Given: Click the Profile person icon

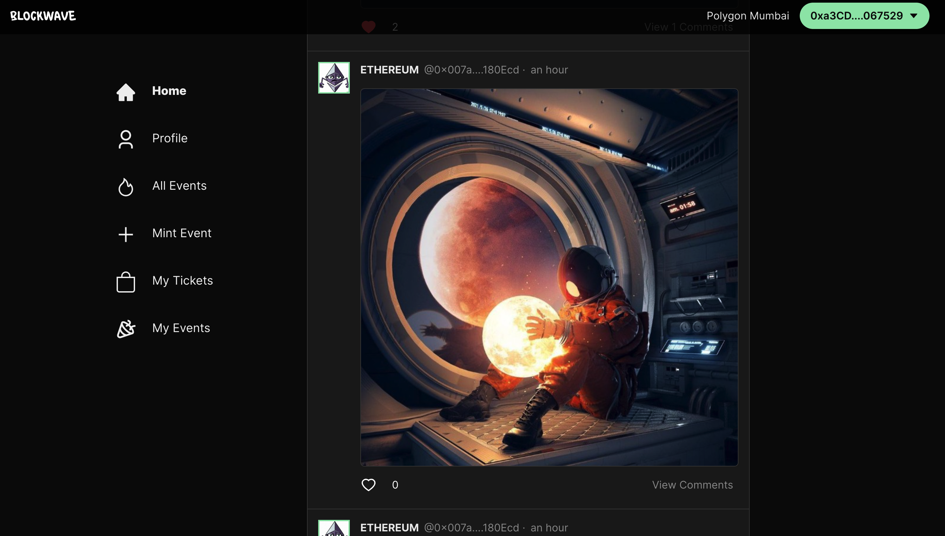Looking at the screenshot, I should tap(125, 139).
